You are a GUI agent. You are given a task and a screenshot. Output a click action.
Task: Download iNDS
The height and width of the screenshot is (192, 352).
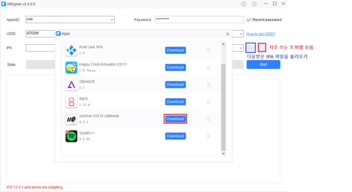click(x=176, y=102)
